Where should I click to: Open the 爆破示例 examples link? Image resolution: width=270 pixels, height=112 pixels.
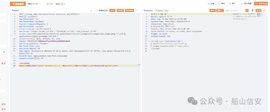pos(60,4)
